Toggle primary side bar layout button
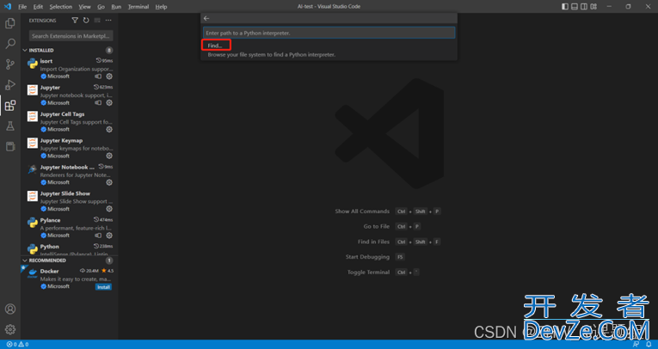 pyautogui.click(x=565, y=6)
